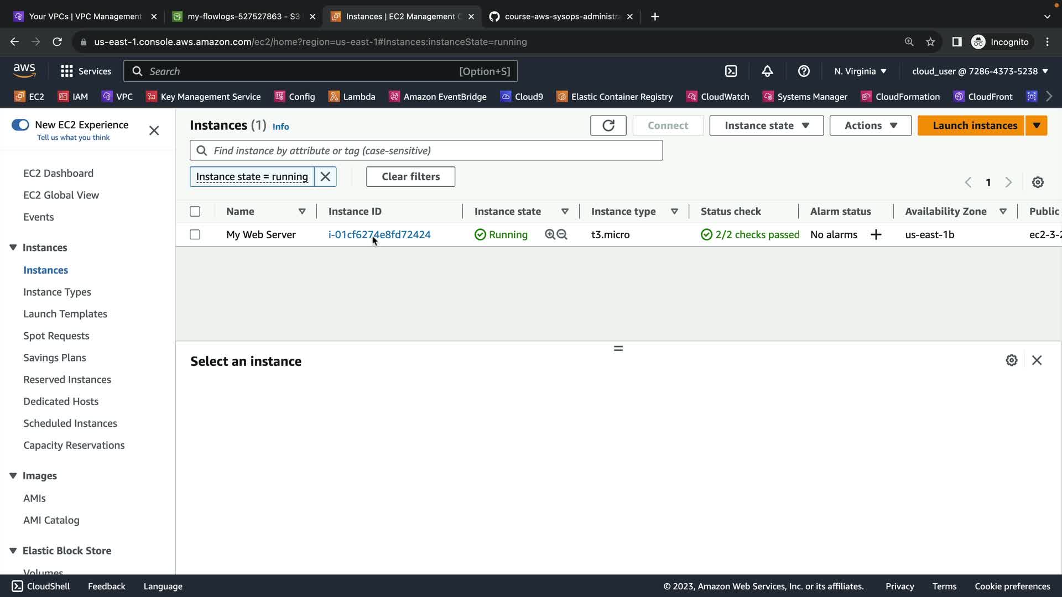Click the Clear filters button
Image resolution: width=1062 pixels, height=597 pixels.
(410, 177)
